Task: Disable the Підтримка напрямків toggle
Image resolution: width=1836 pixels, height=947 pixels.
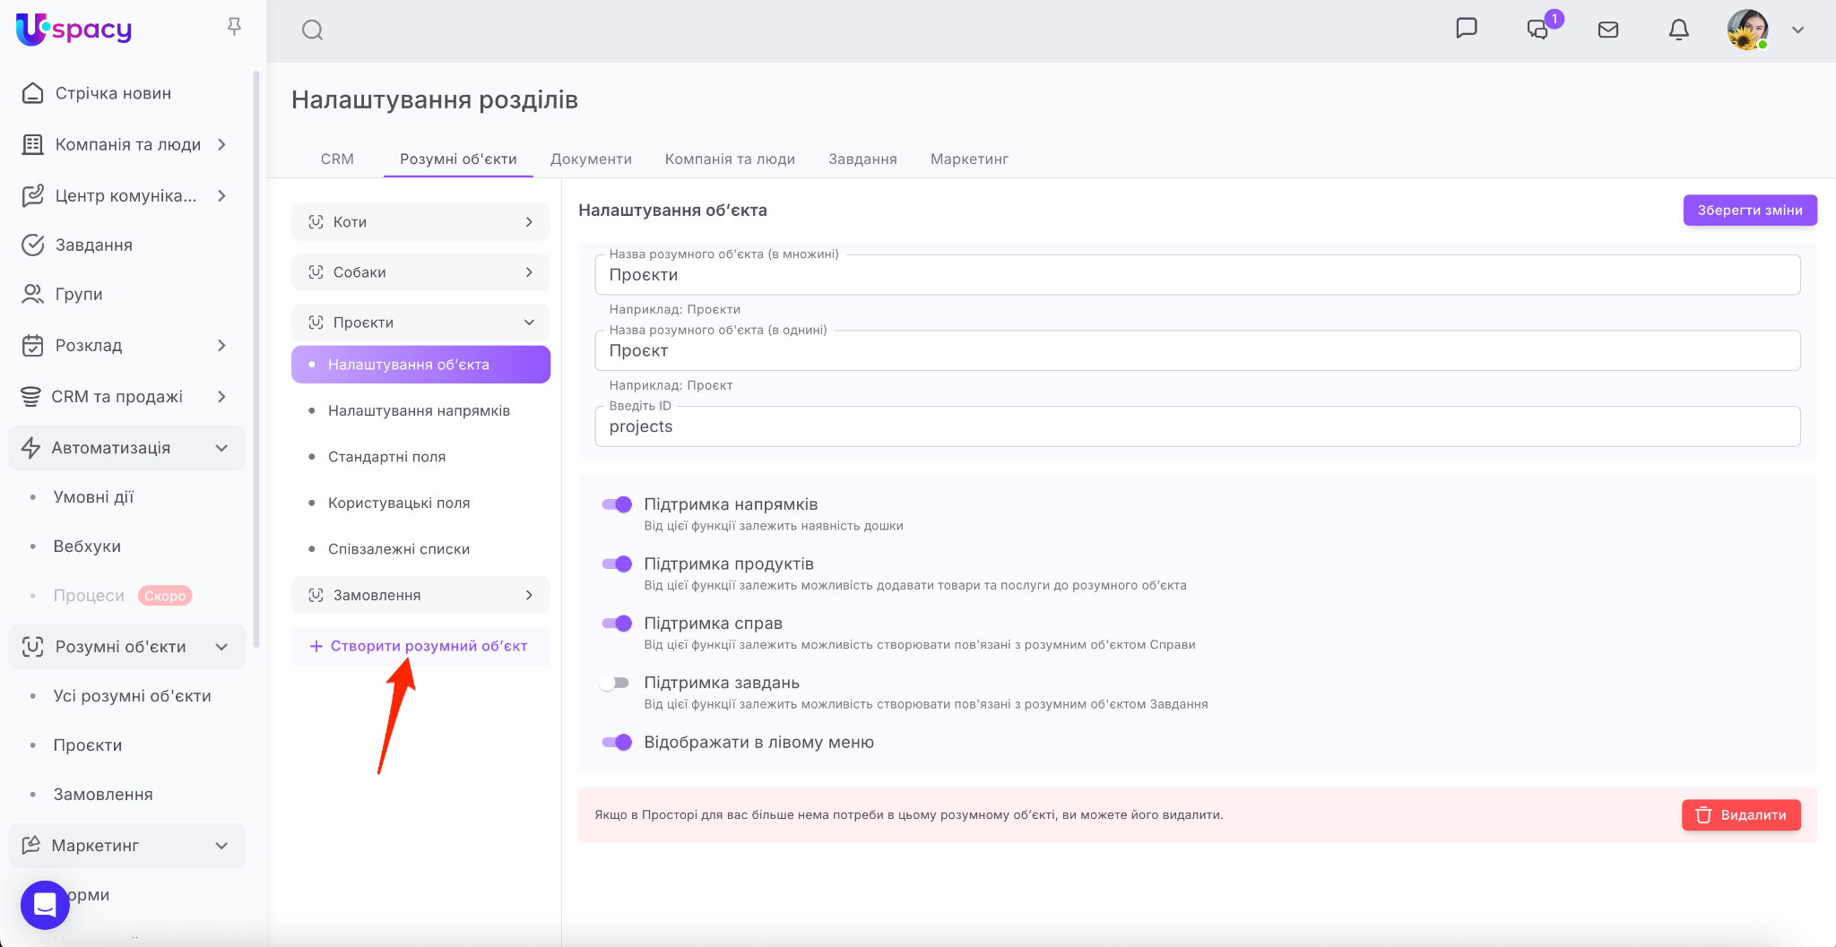Action: 617,504
